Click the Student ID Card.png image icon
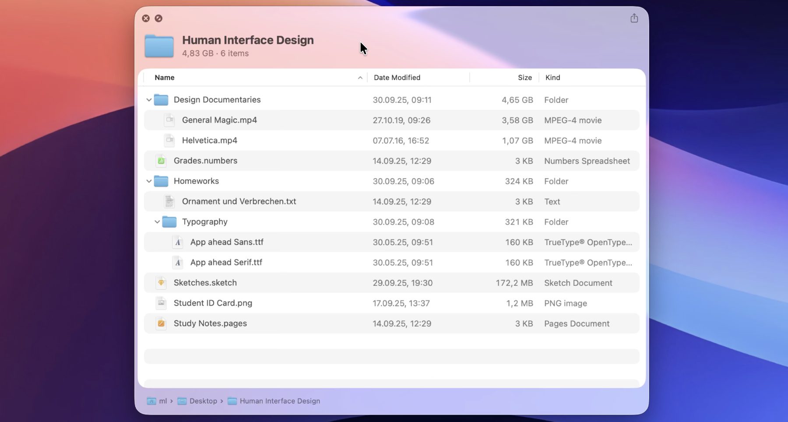The width and height of the screenshot is (788, 422). pyautogui.click(x=161, y=303)
